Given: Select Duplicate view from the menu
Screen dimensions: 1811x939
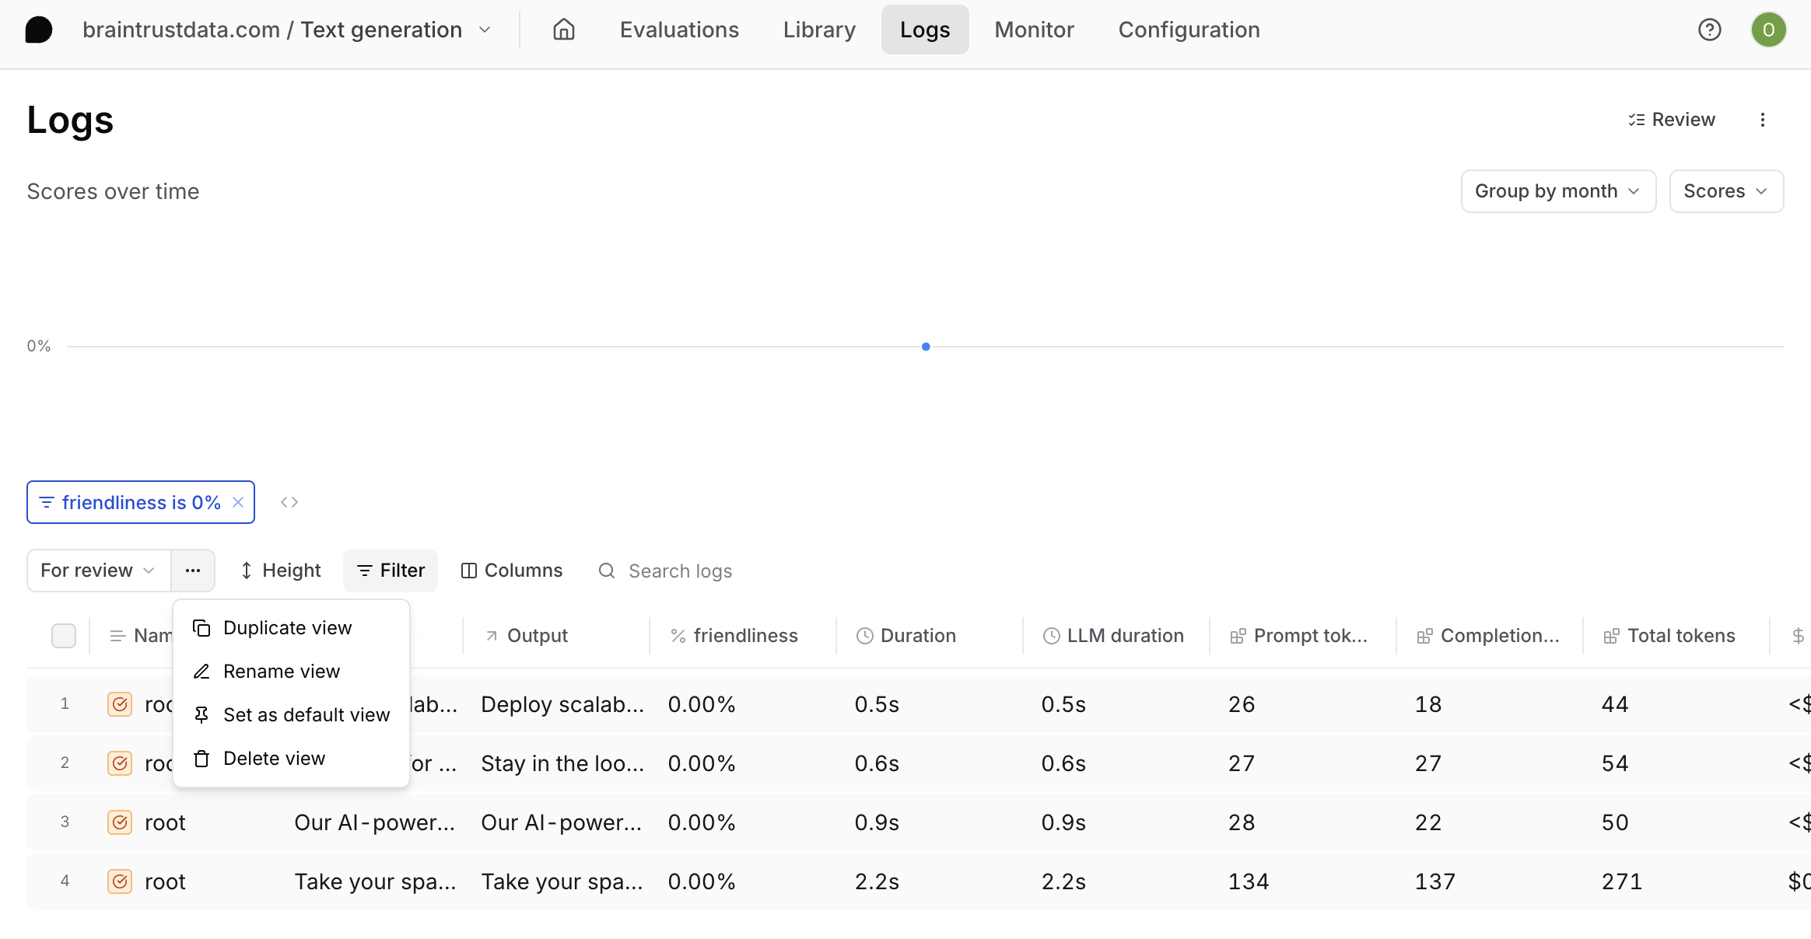Looking at the screenshot, I should click(287, 628).
